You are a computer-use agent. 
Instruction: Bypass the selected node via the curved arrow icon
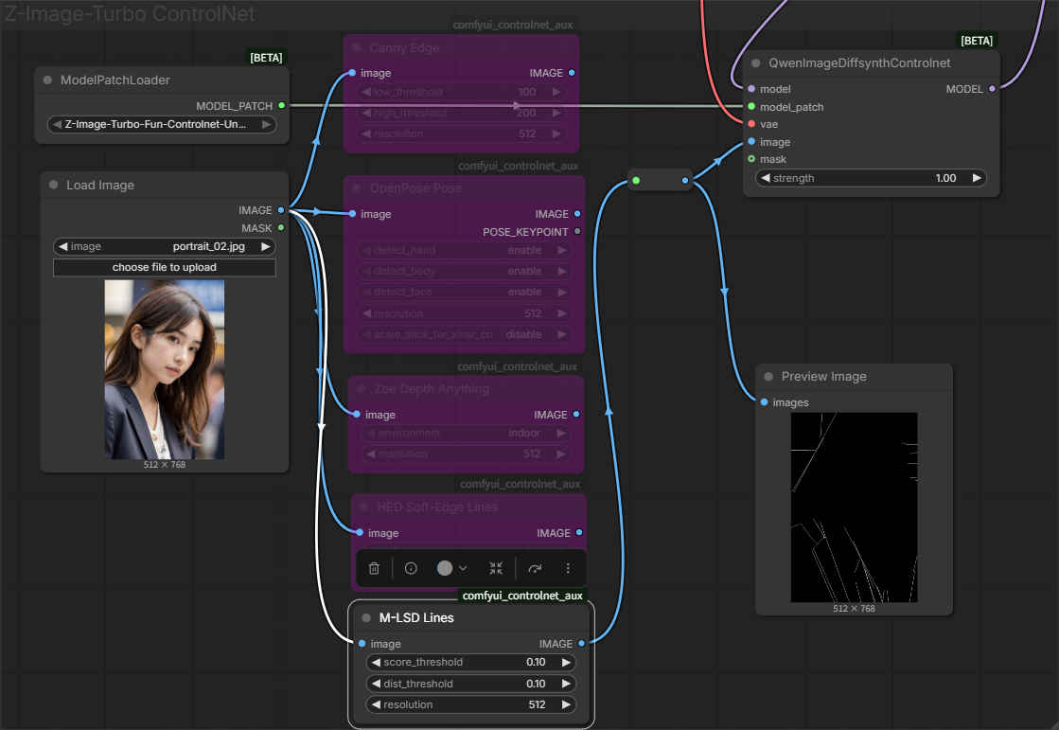pyautogui.click(x=535, y=568)
